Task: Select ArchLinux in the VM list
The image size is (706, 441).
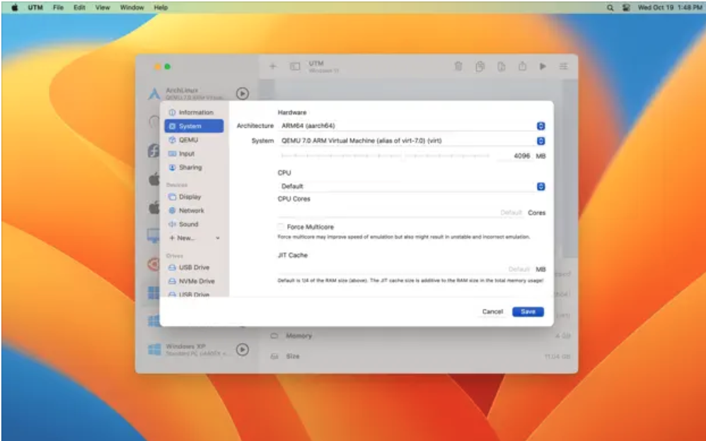Action: pyautogui.click(x=198, y=93)
